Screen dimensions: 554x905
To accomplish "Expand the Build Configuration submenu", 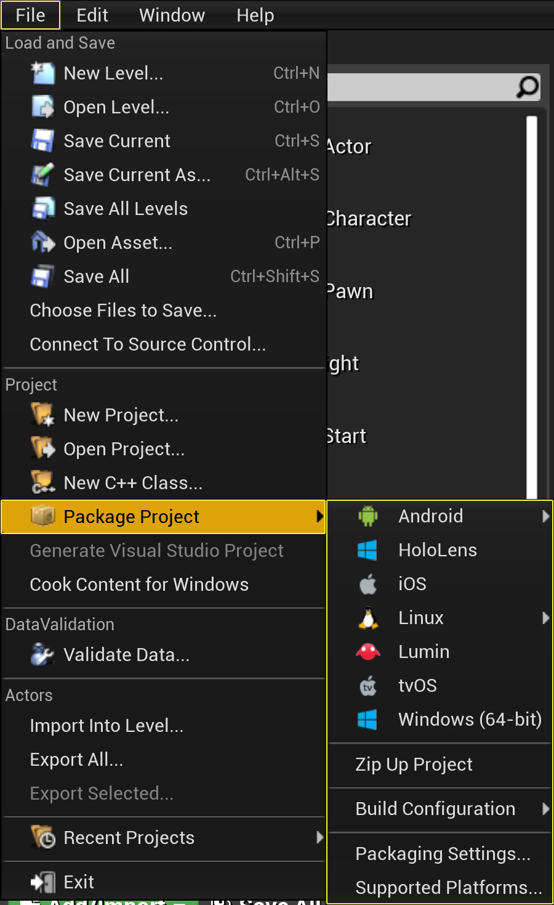I will click(x=545, y=808).
